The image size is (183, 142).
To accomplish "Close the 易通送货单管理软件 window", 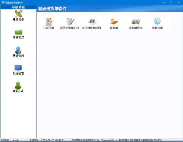I will point(179,2).
